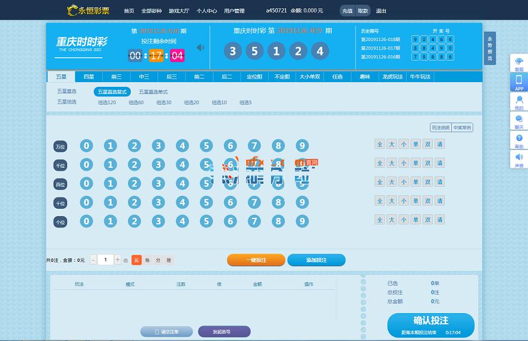Choose the 角 bet unit option
The height and width of the screenshot is (341, 528).
[147, 260]
